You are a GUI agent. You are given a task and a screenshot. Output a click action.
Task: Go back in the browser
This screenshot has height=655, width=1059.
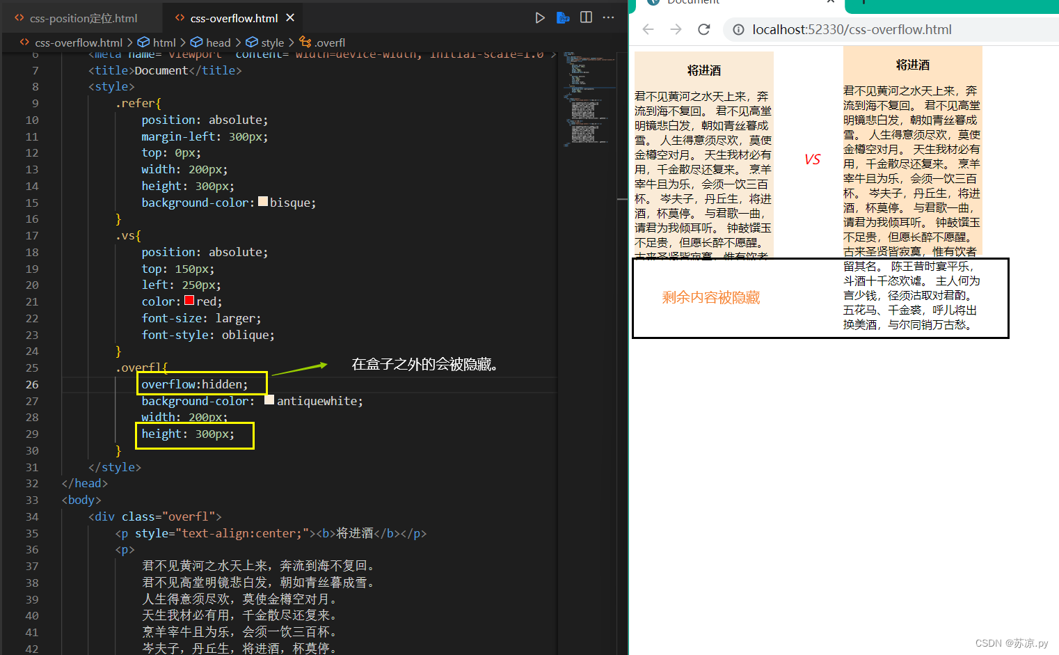pos(648,29)
